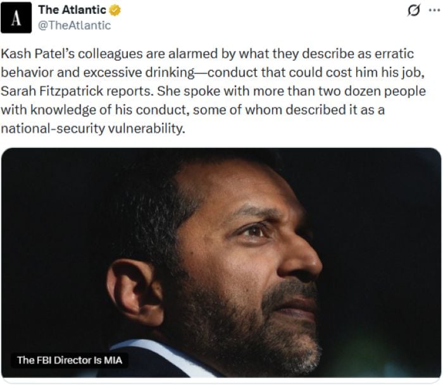Open the three-dot more options menu
Image resolution: width=443 pixels, height=385 pixels.
coord(434,11)
